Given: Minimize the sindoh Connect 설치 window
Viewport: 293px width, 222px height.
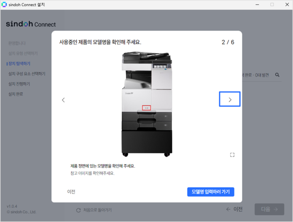Looking at the screenshot, I should click(x=258, y=4).
